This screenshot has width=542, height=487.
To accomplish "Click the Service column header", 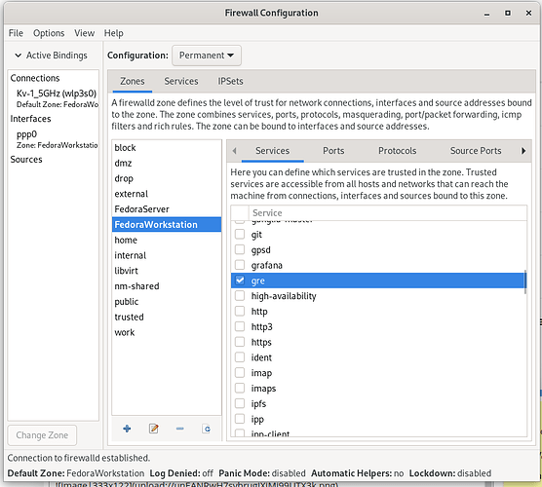I will coord(387,212).
